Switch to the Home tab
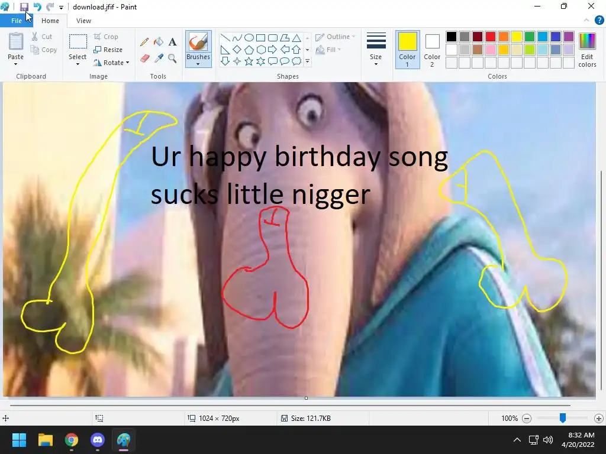The width and height of the screenshot is (606, 454). 50,21
